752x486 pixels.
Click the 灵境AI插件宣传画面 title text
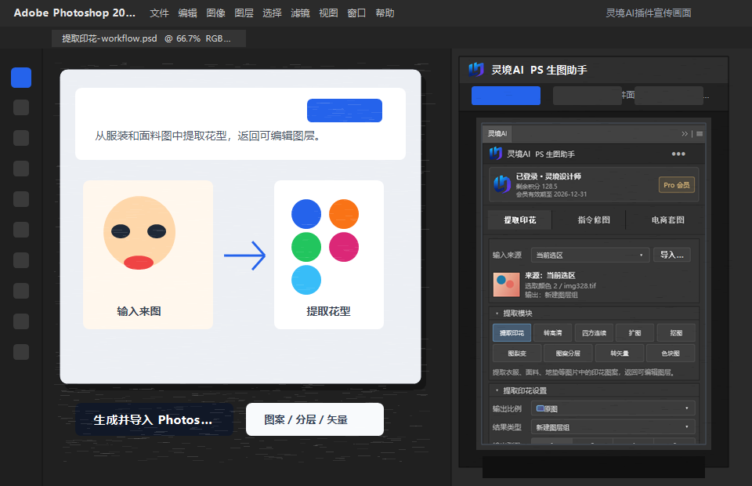coord(649,13)
